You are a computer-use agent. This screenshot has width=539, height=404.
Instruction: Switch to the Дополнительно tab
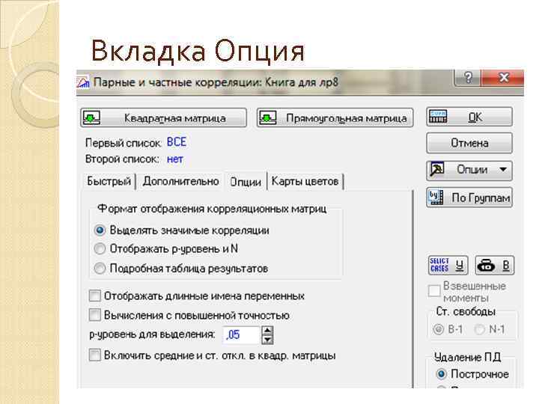point(181,181)
